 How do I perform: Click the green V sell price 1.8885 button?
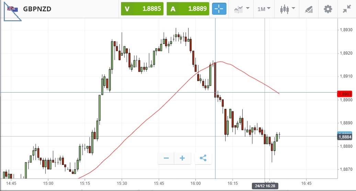pyautogui.click(x=142, y=9)
